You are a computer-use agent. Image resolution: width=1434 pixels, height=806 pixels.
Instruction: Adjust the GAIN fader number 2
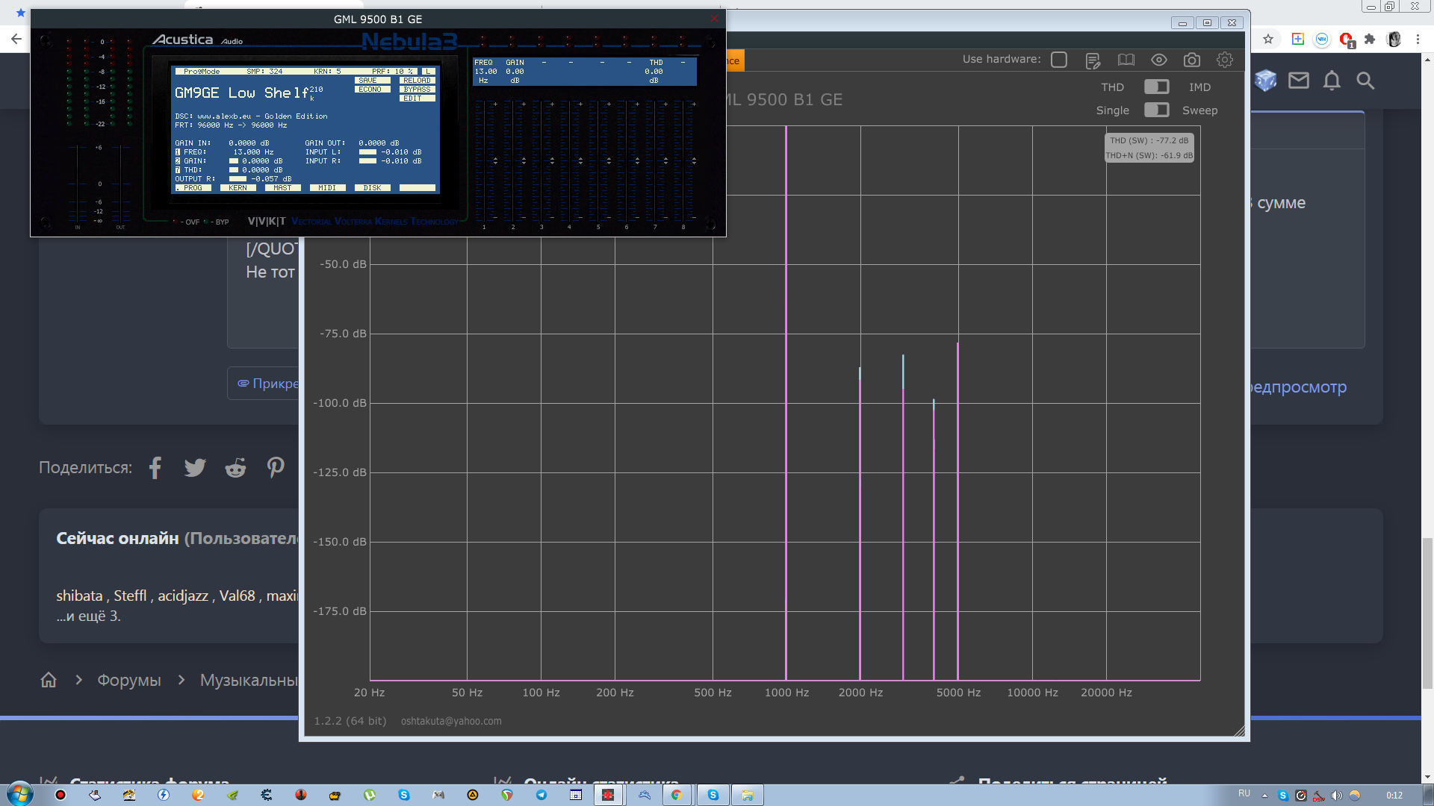pyautogui.click(x=524, y=160)
